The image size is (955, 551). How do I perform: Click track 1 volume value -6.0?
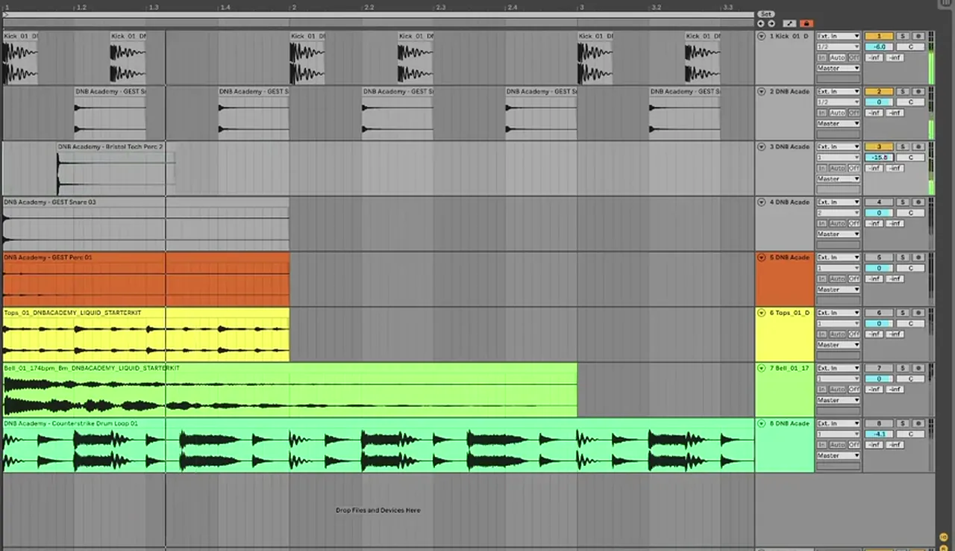point(879,46)
